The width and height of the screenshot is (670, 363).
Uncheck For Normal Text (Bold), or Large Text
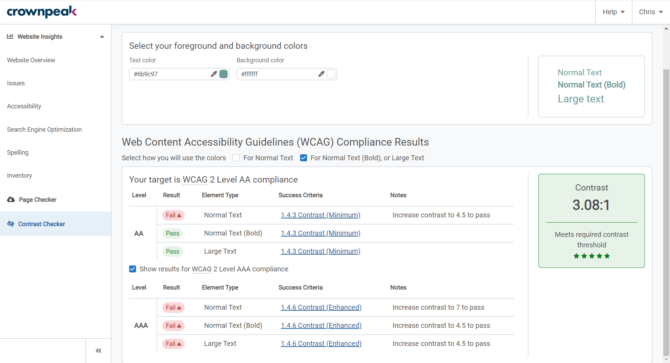click(304, 158)
